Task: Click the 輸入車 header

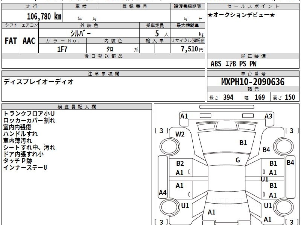Action: coord(155,41)
